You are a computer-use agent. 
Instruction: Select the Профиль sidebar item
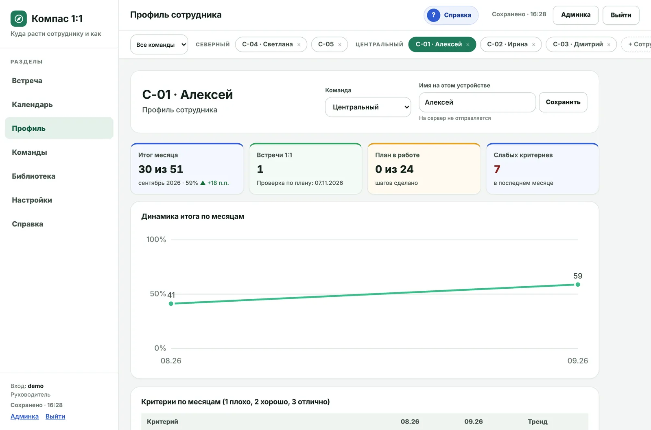click(x=59, y=128)
